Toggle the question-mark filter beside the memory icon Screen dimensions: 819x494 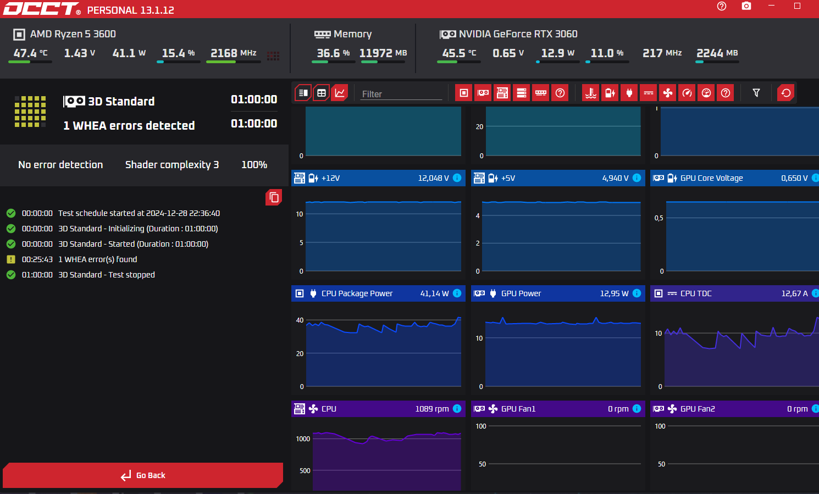coord(560,93)
